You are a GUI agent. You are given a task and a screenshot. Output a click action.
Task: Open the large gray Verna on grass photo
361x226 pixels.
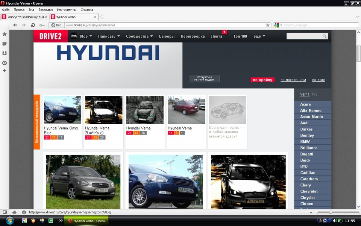coord(83,182)
